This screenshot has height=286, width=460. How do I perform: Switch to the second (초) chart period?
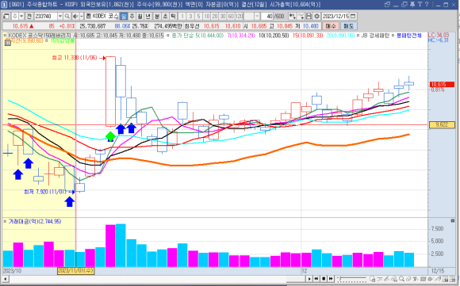pyautogui.click(x=165, y=16)
